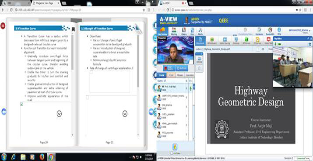Switch to the Chat tab

tap(171, 75)
